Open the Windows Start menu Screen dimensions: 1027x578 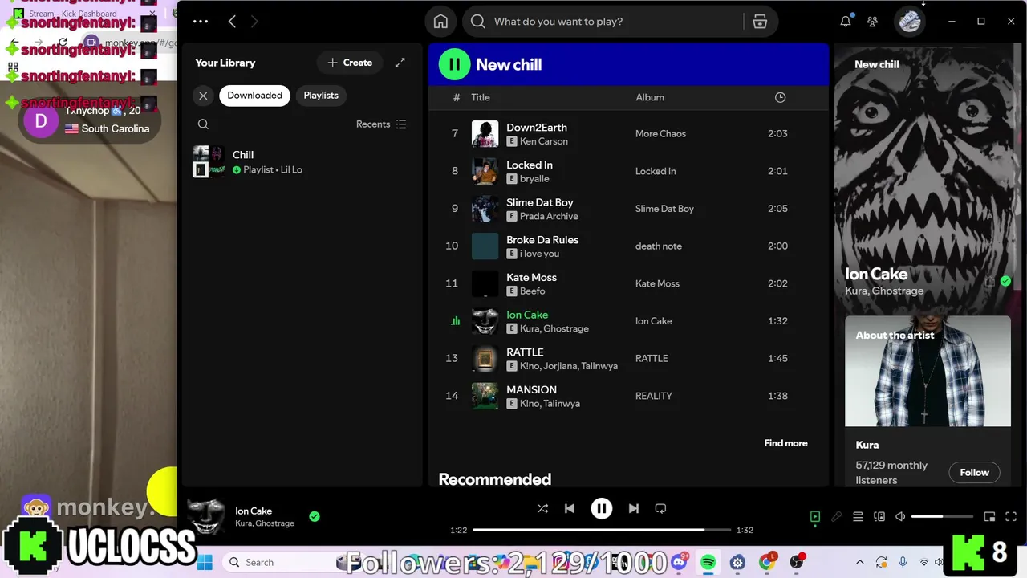pyautogui.click(x=205, y=562)
